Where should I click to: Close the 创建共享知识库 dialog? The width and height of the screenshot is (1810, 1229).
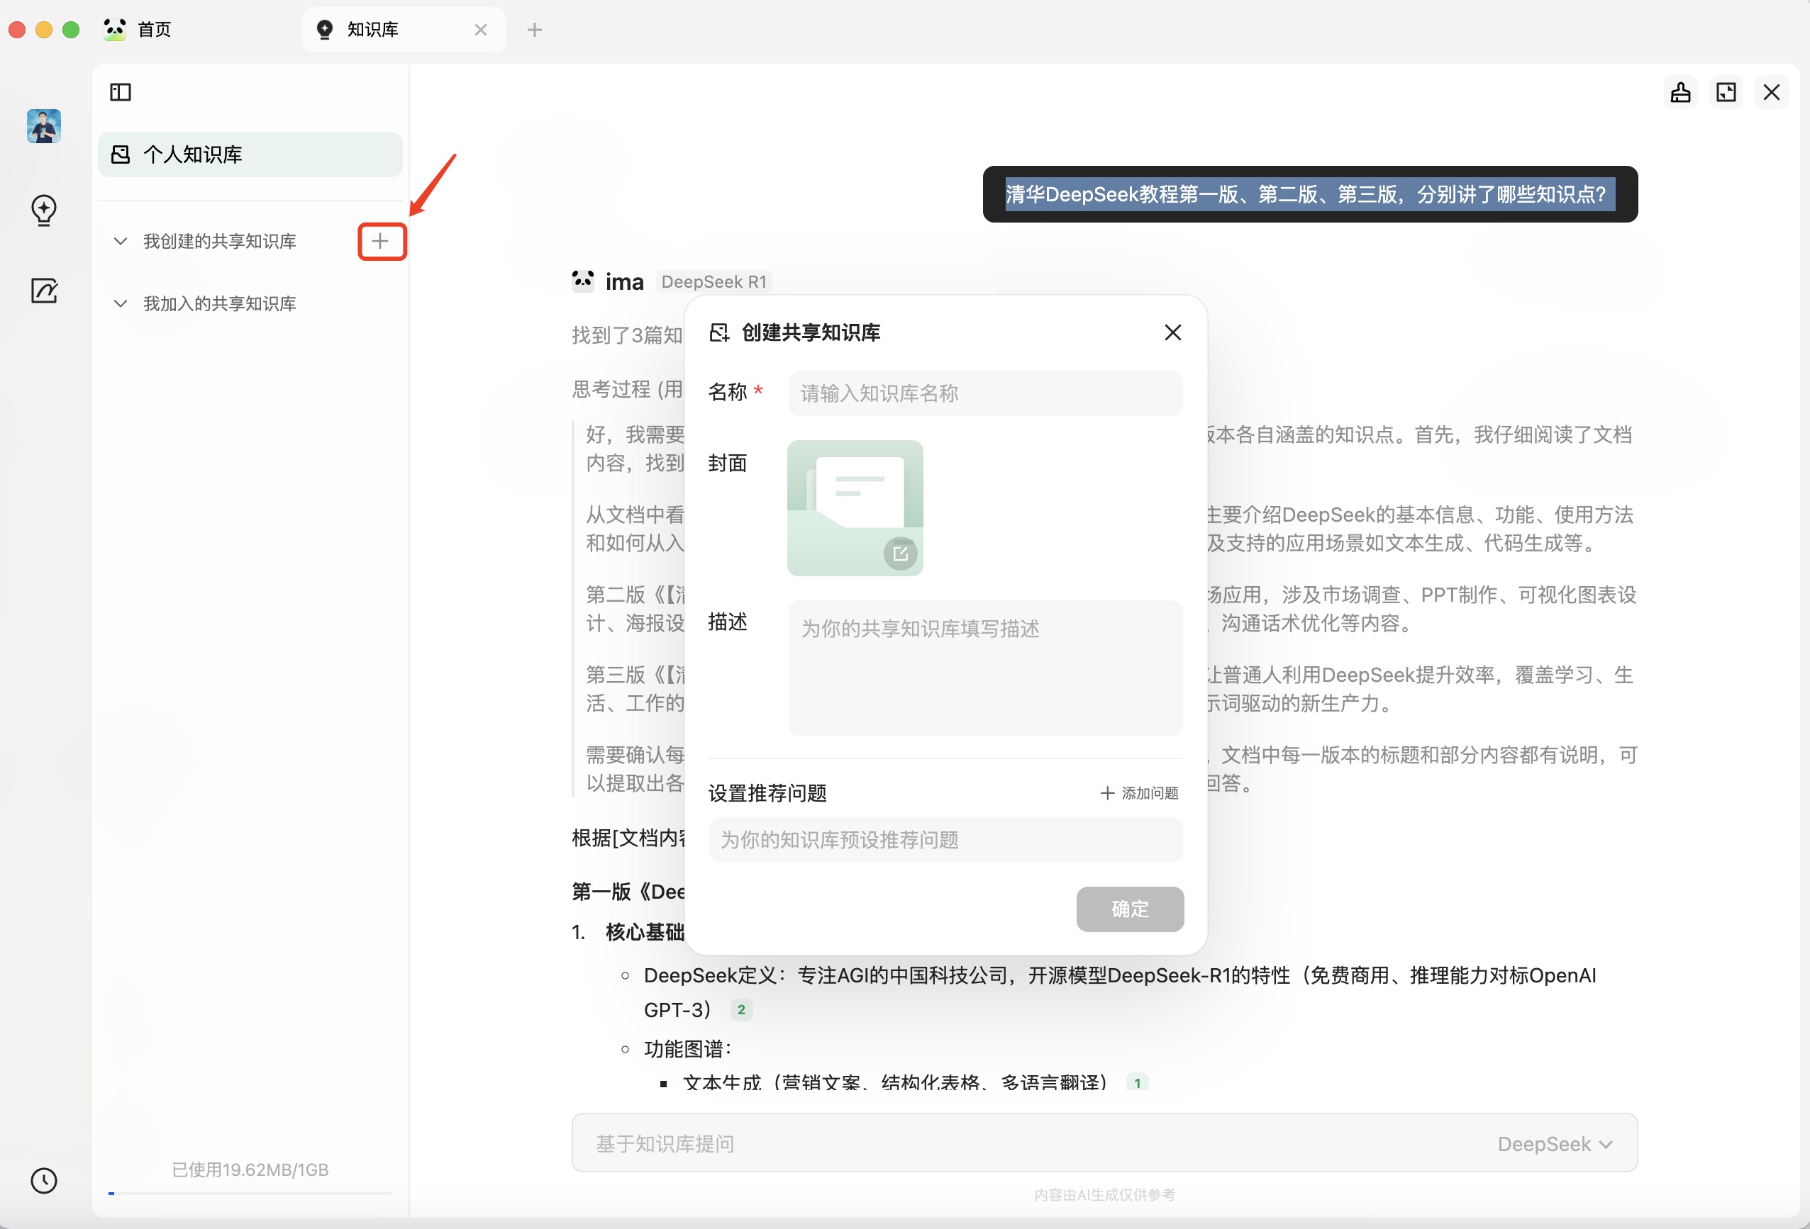pos(1172,332)
